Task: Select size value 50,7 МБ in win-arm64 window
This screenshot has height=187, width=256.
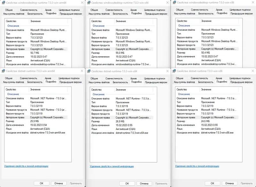Action: (x=35, y=53)
